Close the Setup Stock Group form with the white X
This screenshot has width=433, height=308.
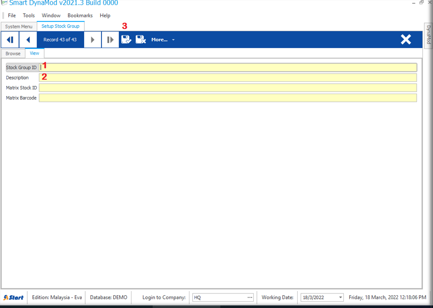406,40
